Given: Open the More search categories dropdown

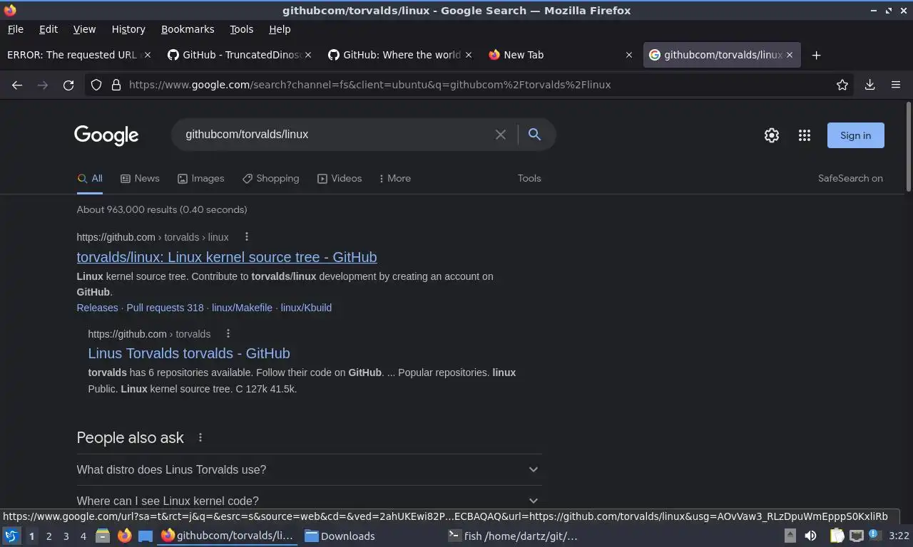Looking at the screenshot, I should (394, 178).
